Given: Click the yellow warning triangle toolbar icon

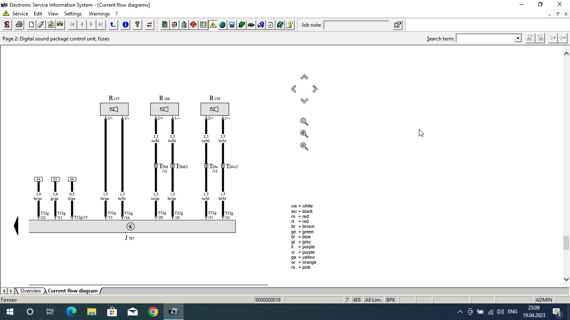Looking at the screenshot, I should pos(213,25).
